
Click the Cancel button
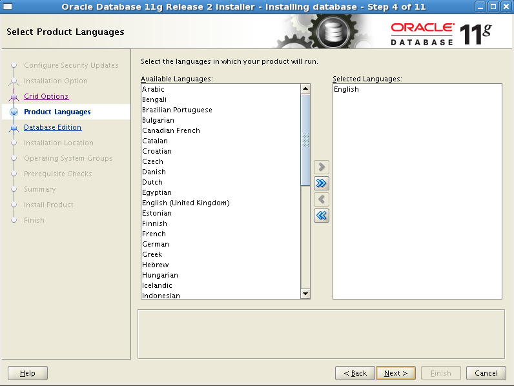pyautogui.click(x=486, y=373)
